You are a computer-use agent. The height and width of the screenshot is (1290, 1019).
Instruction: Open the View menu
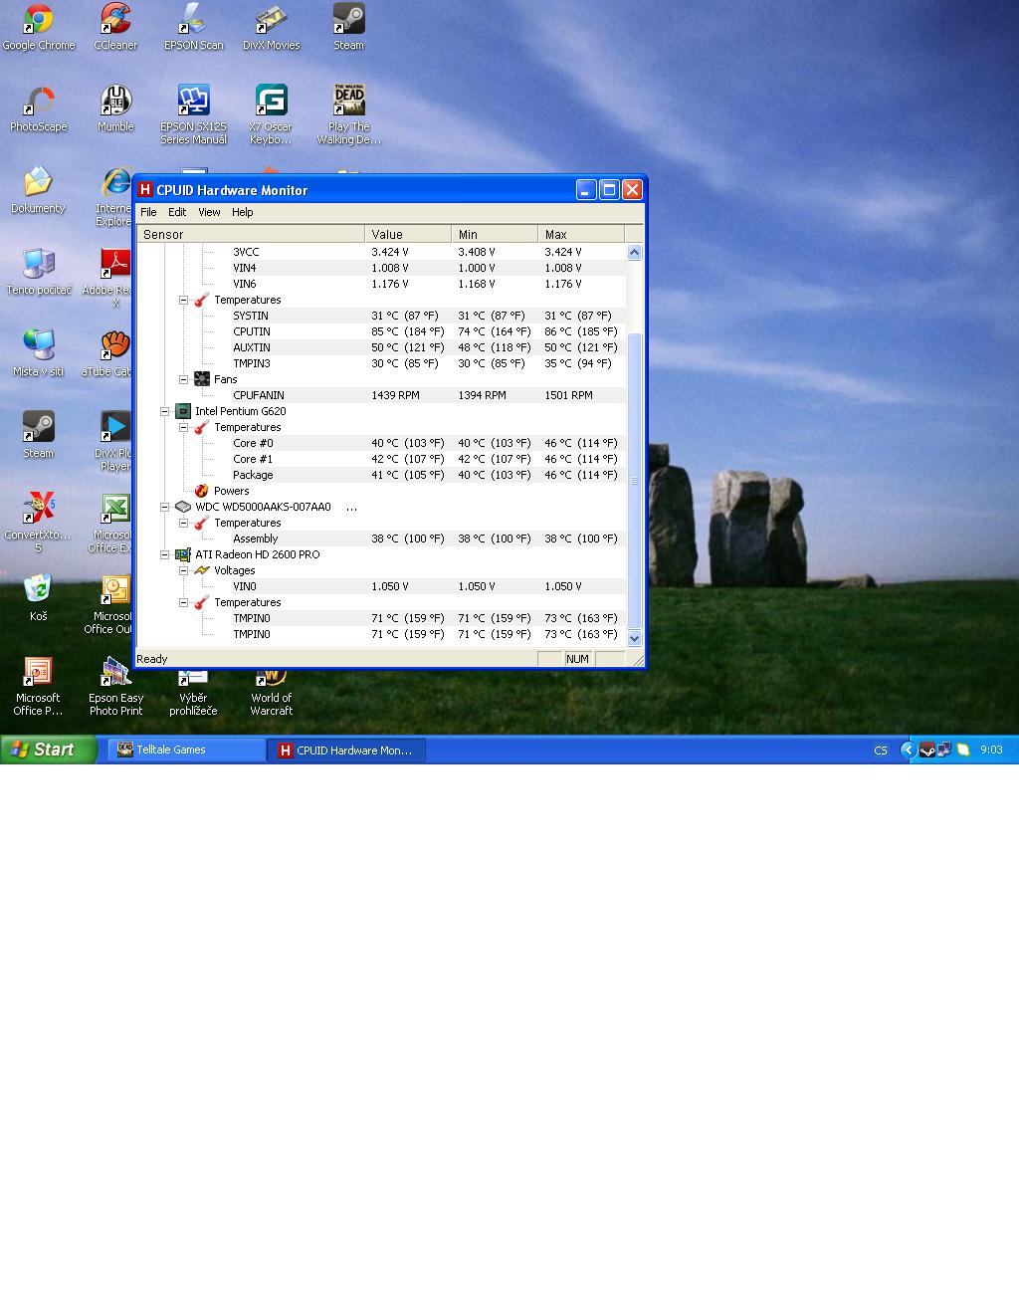(x=209, y=212)
